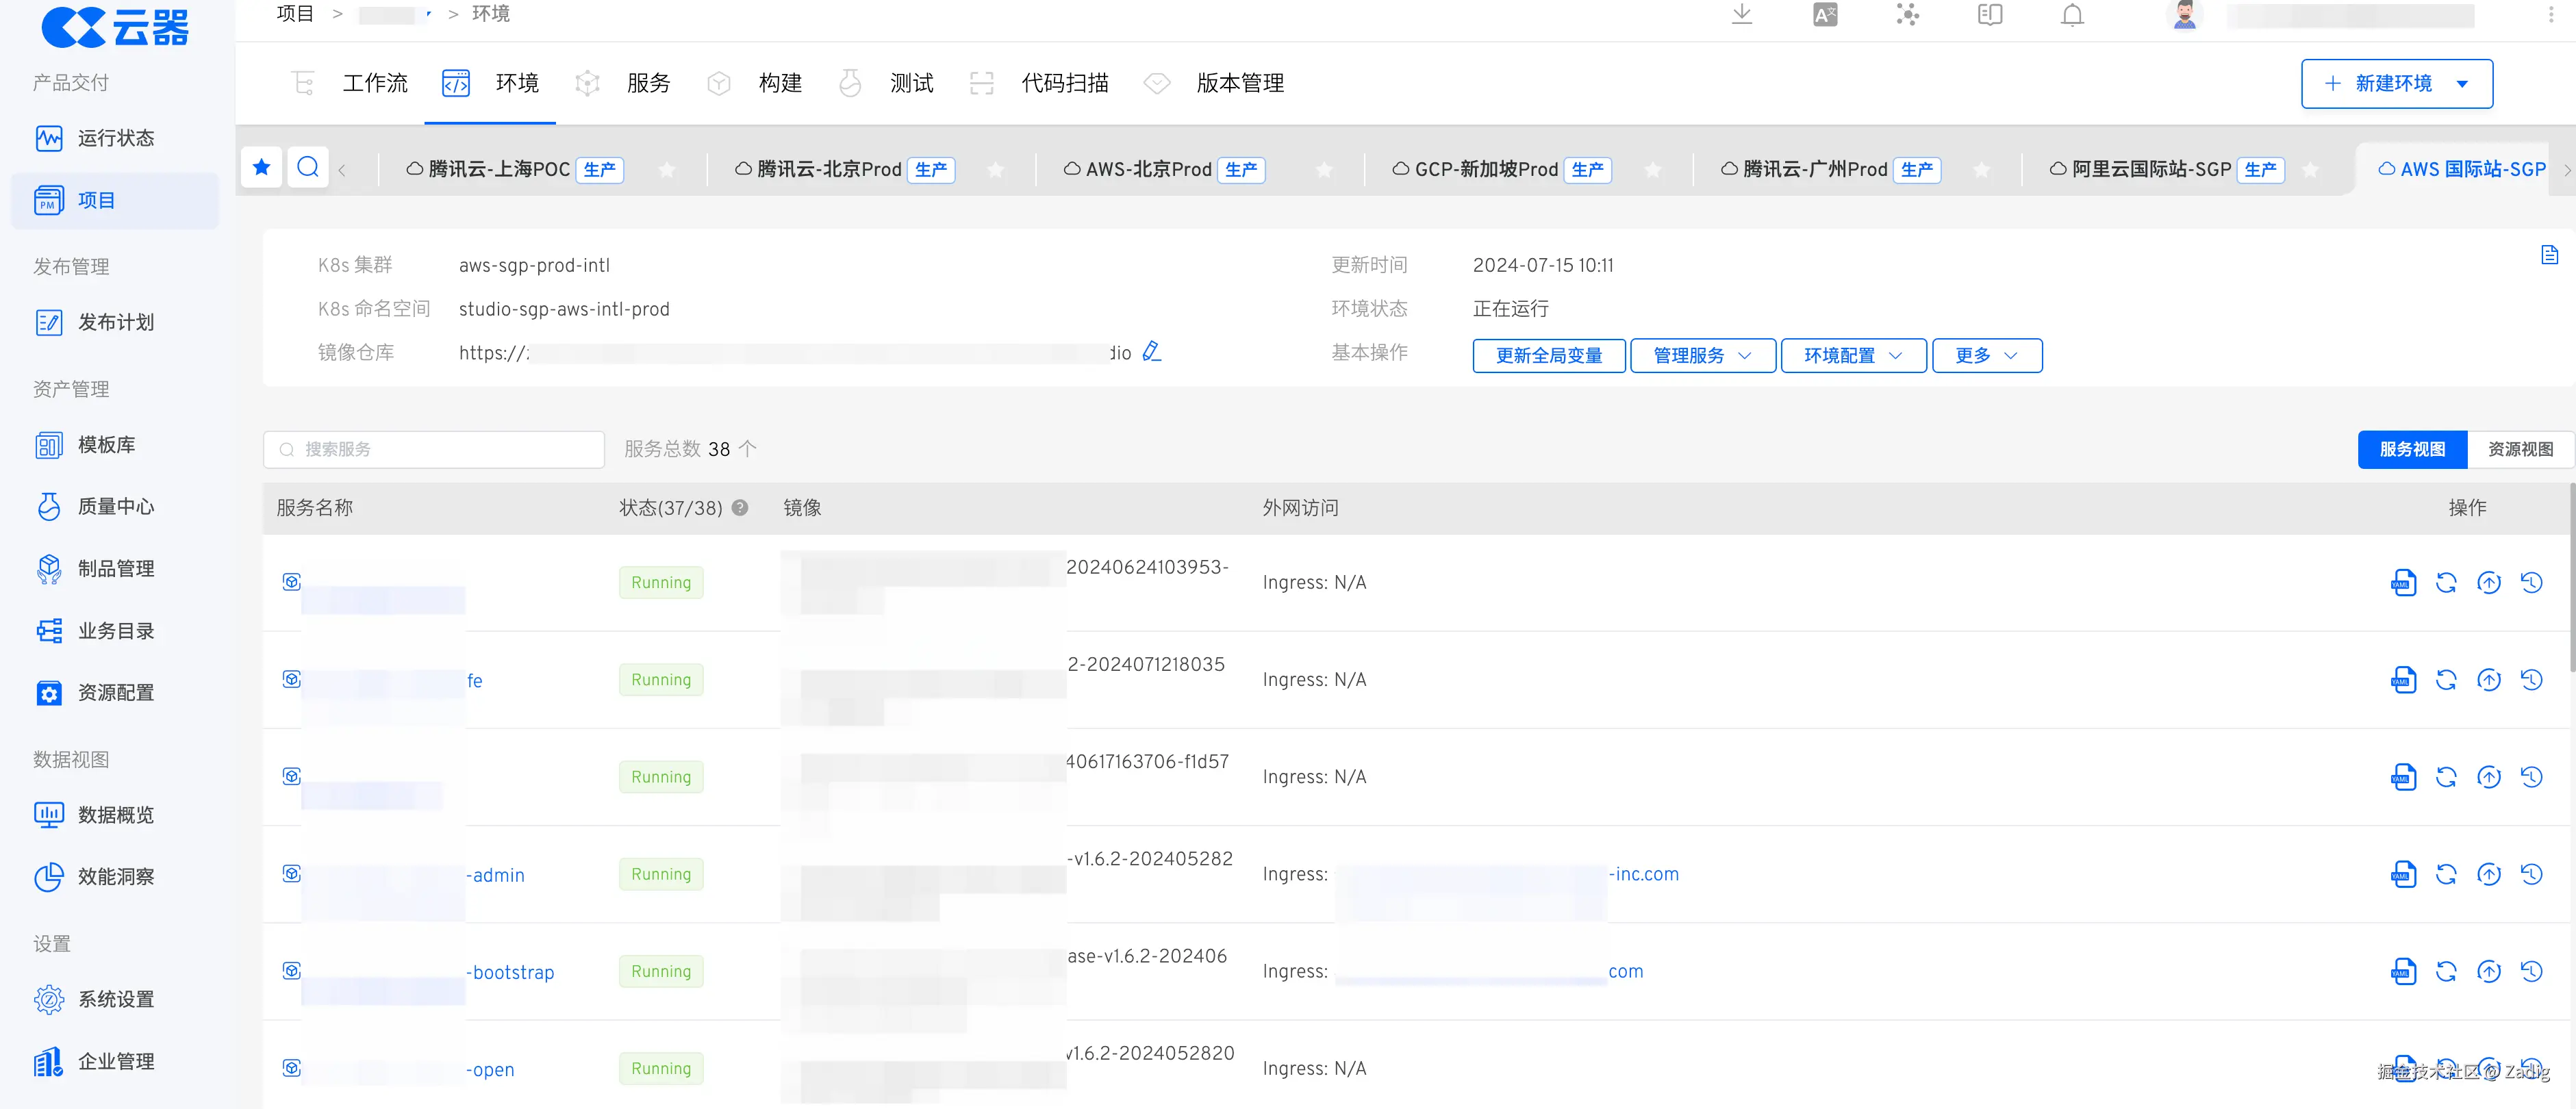The width and height of the screenshot is (2576, 1109).
Task: Open the topology nodes icon in header
Action: tap(1908, 14)
